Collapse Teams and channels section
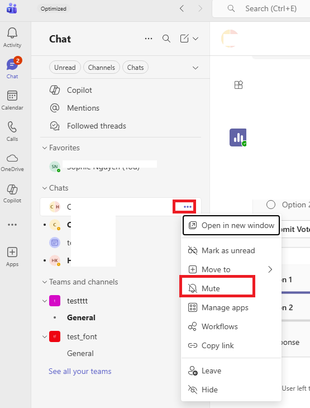This screenshot has width=310, height=408. [45, 282]
